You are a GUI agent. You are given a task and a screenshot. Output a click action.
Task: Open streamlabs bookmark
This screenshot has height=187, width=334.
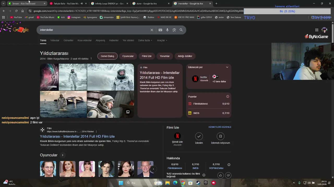pyautogui.click(x=106, y=17)
